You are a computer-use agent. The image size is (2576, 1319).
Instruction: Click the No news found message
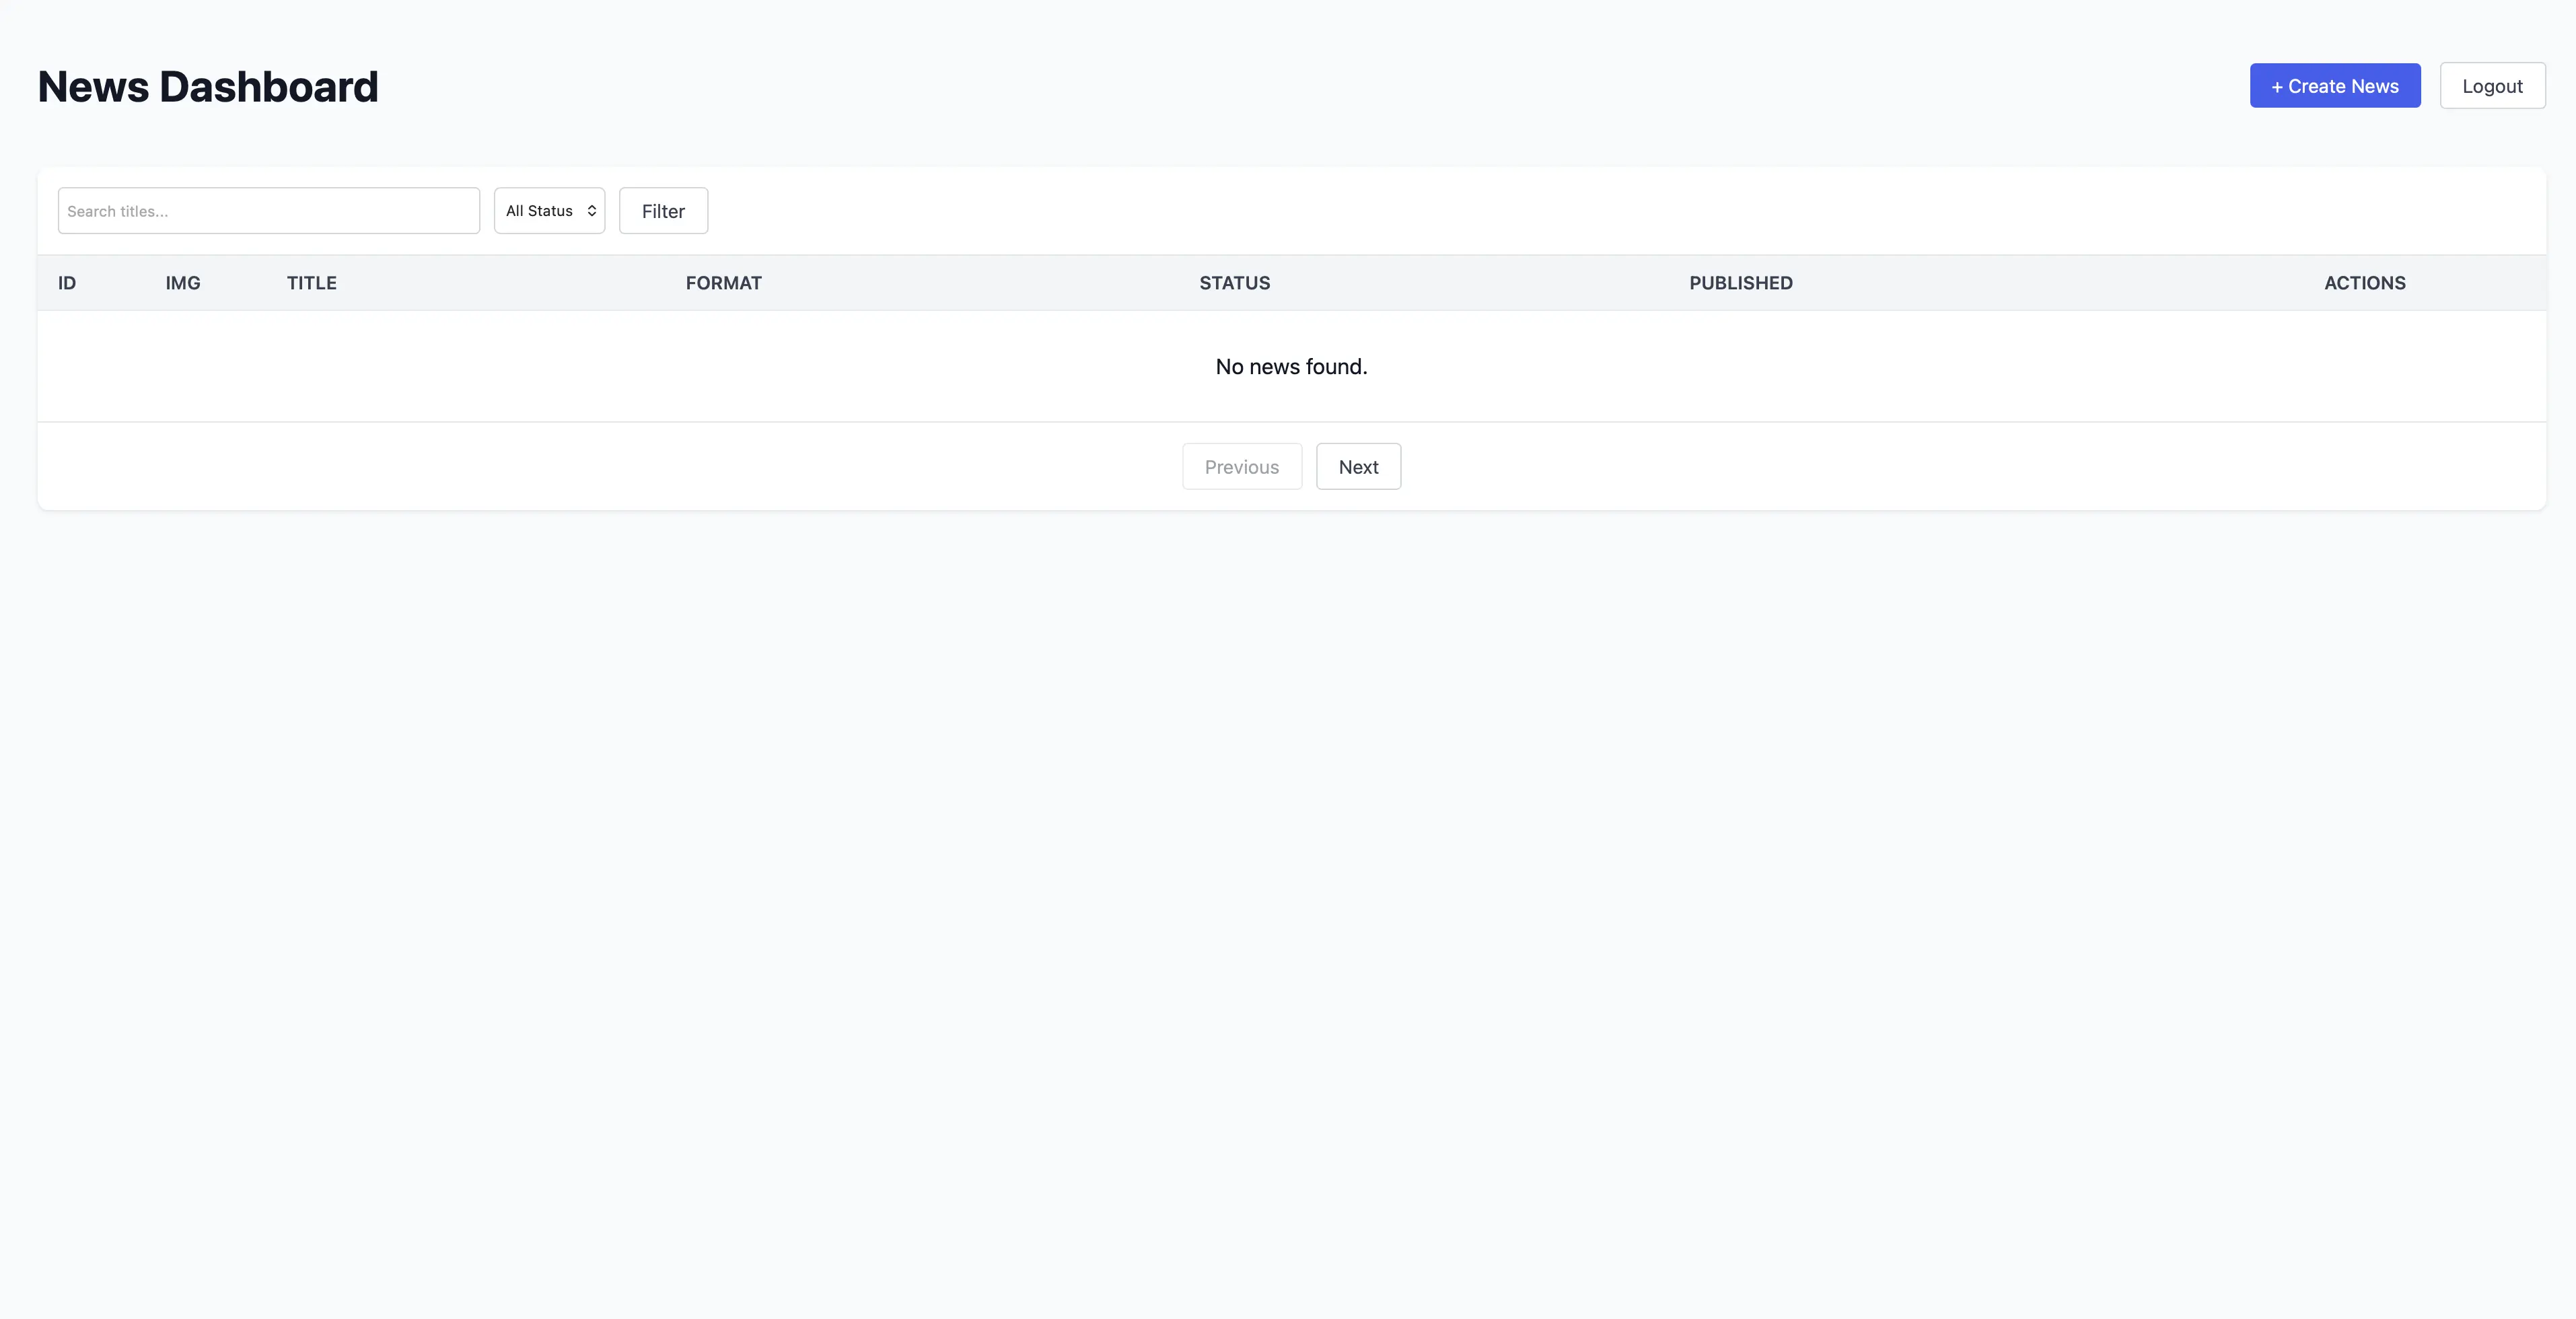tap(1291, 367)
